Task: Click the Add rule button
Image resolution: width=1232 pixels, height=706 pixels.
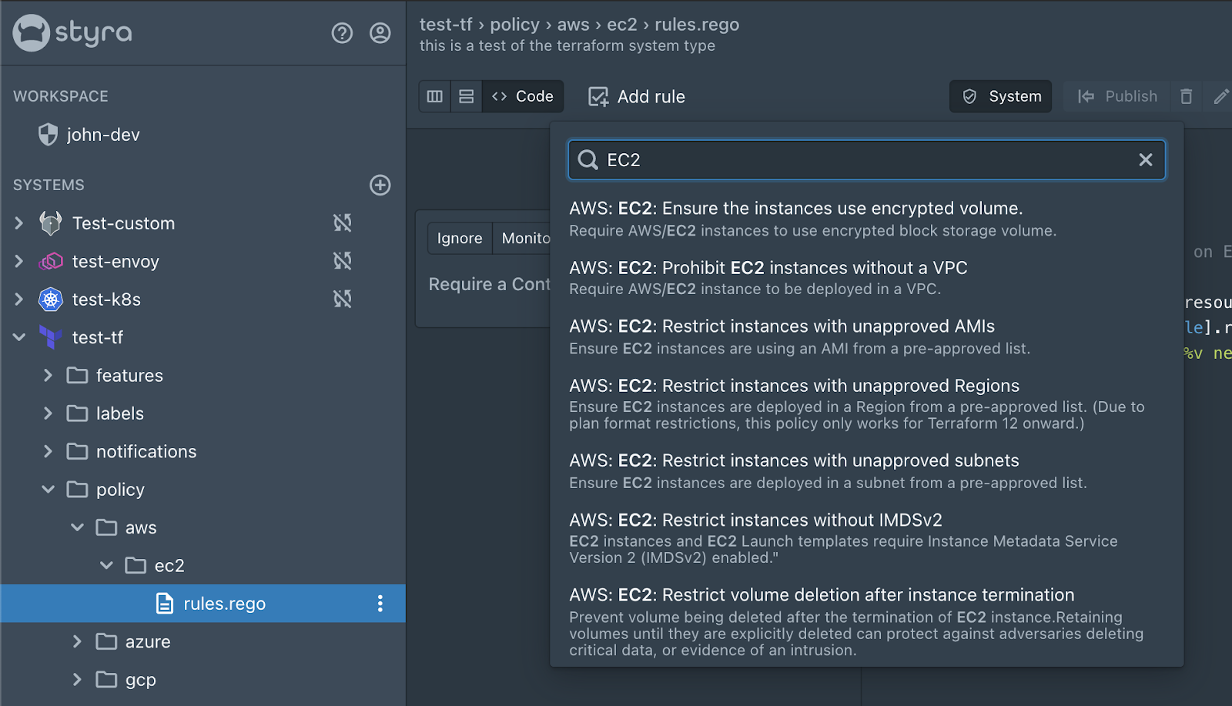Action: coord(637,96)
